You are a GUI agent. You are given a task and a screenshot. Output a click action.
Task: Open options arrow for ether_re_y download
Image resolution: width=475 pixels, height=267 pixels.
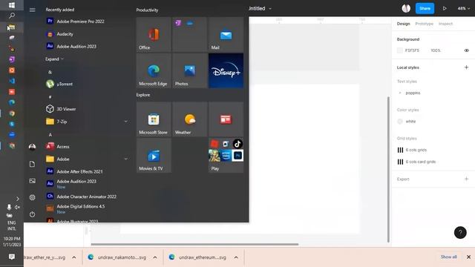coord(74,257)
